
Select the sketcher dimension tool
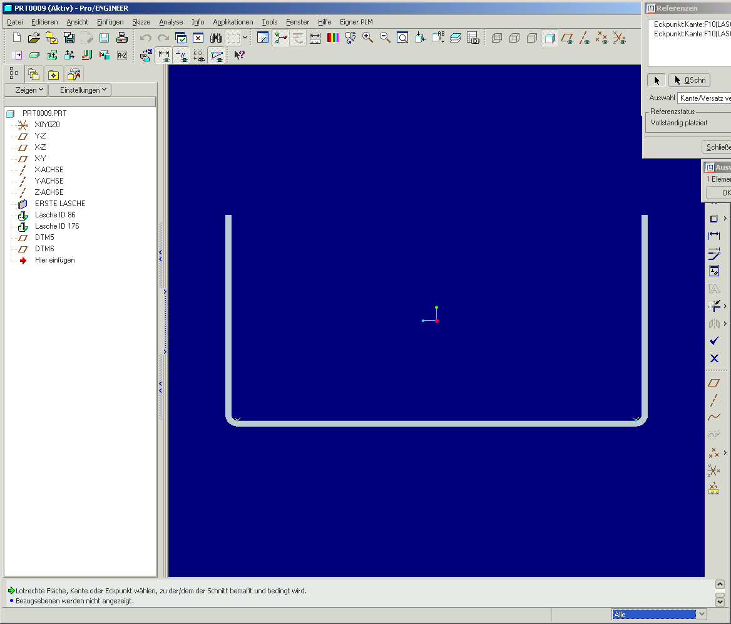click(714, 236)
